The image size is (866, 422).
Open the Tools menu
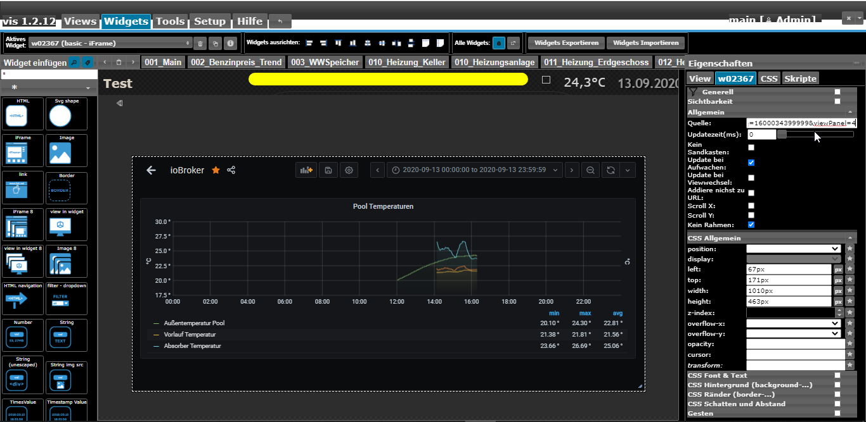coord(170,22)
